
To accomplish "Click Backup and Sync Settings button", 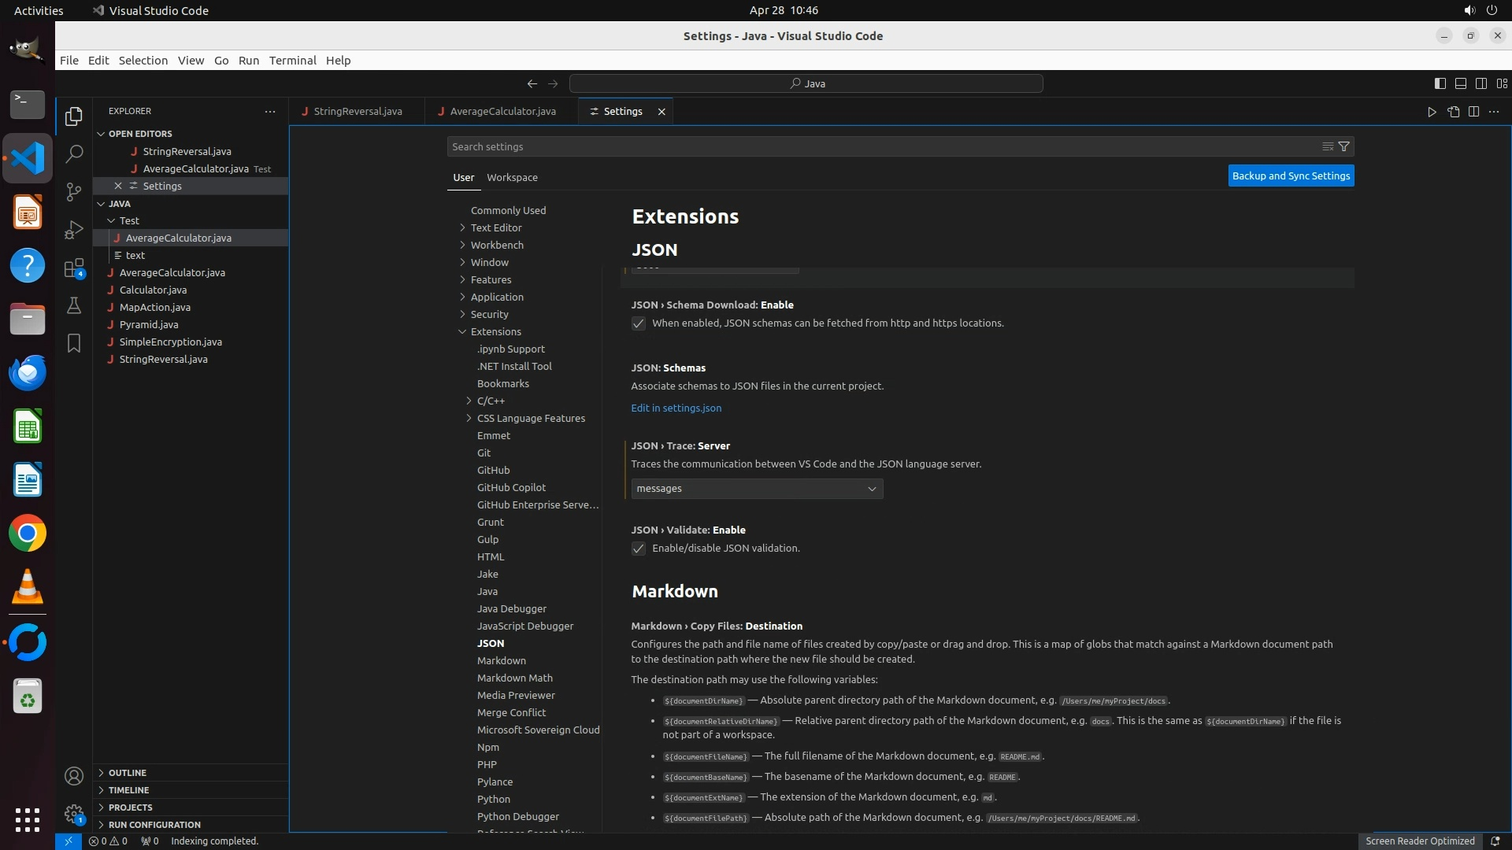I will tap(1291, 176).
